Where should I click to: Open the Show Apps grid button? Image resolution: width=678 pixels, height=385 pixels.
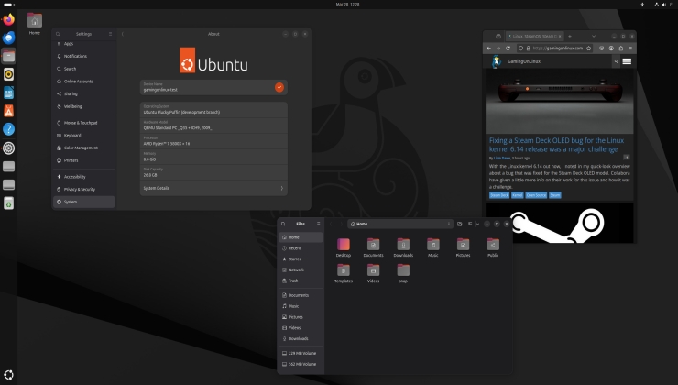9,374
